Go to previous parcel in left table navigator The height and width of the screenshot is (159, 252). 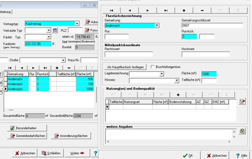point(22,68)
